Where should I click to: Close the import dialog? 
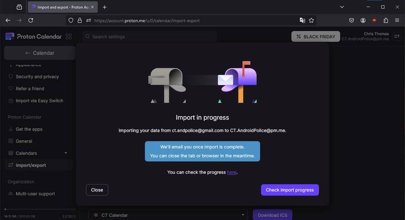tap(97, 190)
